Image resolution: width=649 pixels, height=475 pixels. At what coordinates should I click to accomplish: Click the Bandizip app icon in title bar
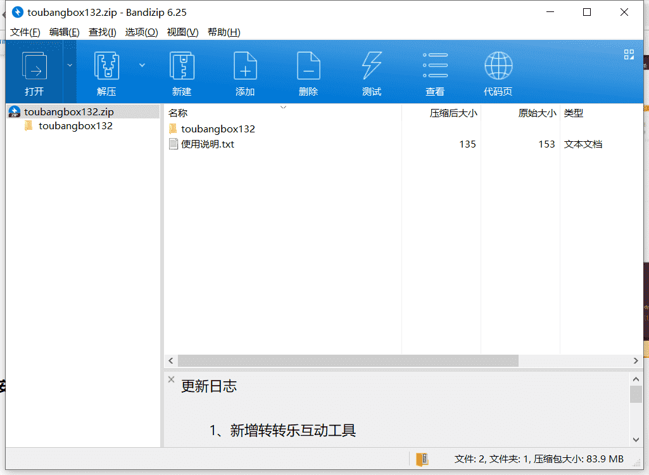click(17, 13)
